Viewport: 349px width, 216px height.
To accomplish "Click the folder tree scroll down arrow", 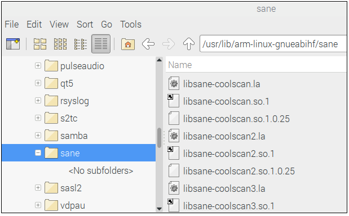I will 159,209.
